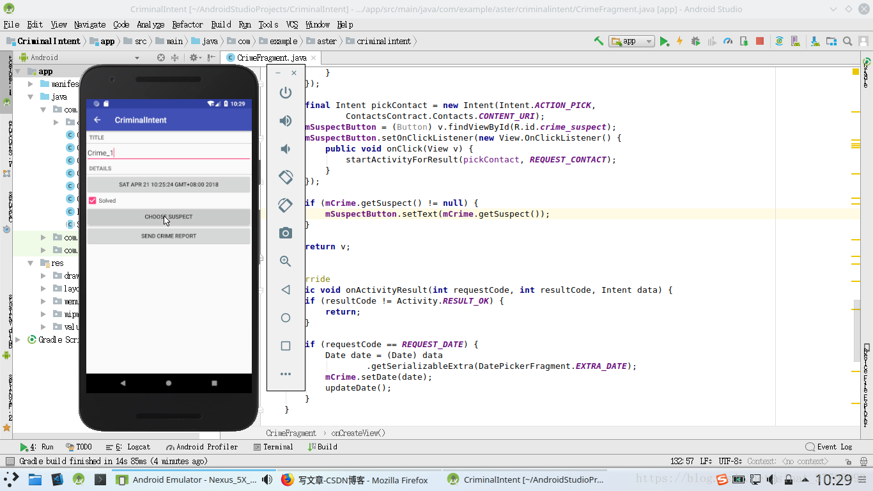
Task: Collapse the res folder
Action: click(x=31, y=263)
